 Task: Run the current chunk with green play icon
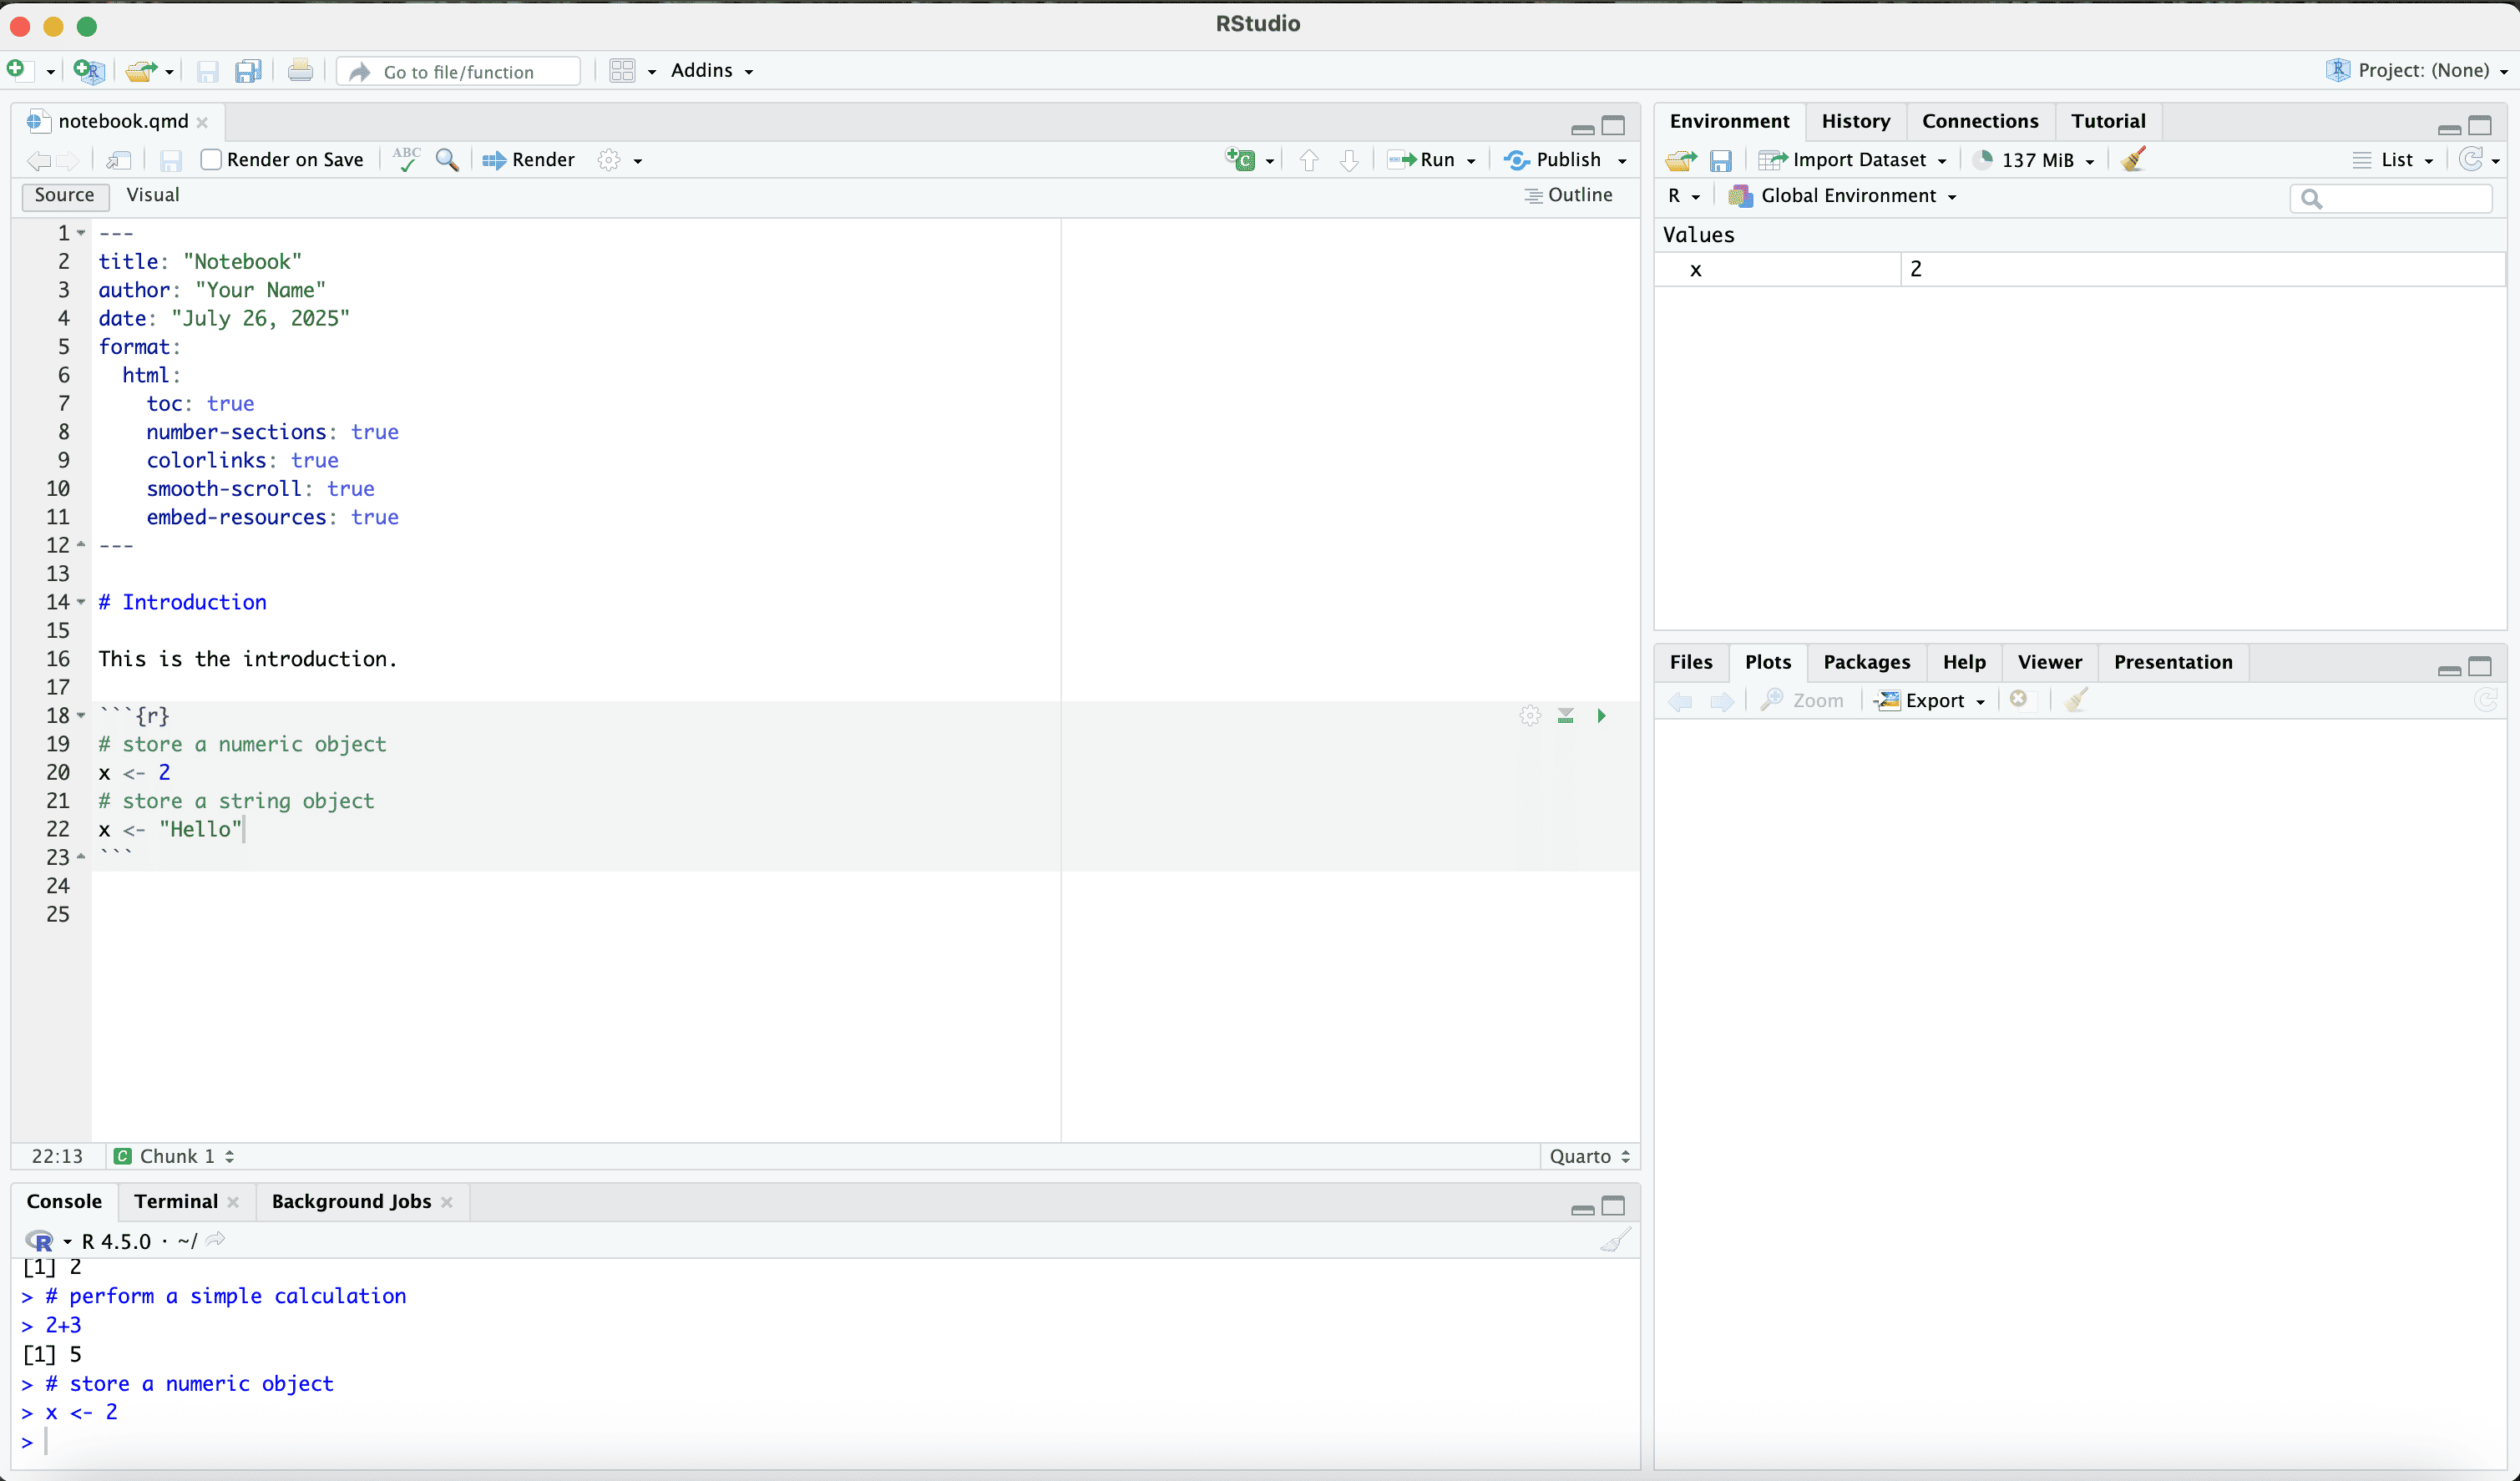click(x=1601, y=716)
